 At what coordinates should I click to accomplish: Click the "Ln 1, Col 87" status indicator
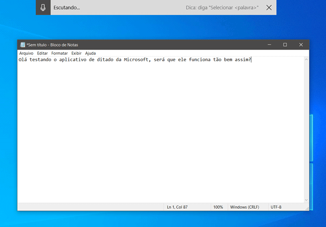[x=177, y=207]
